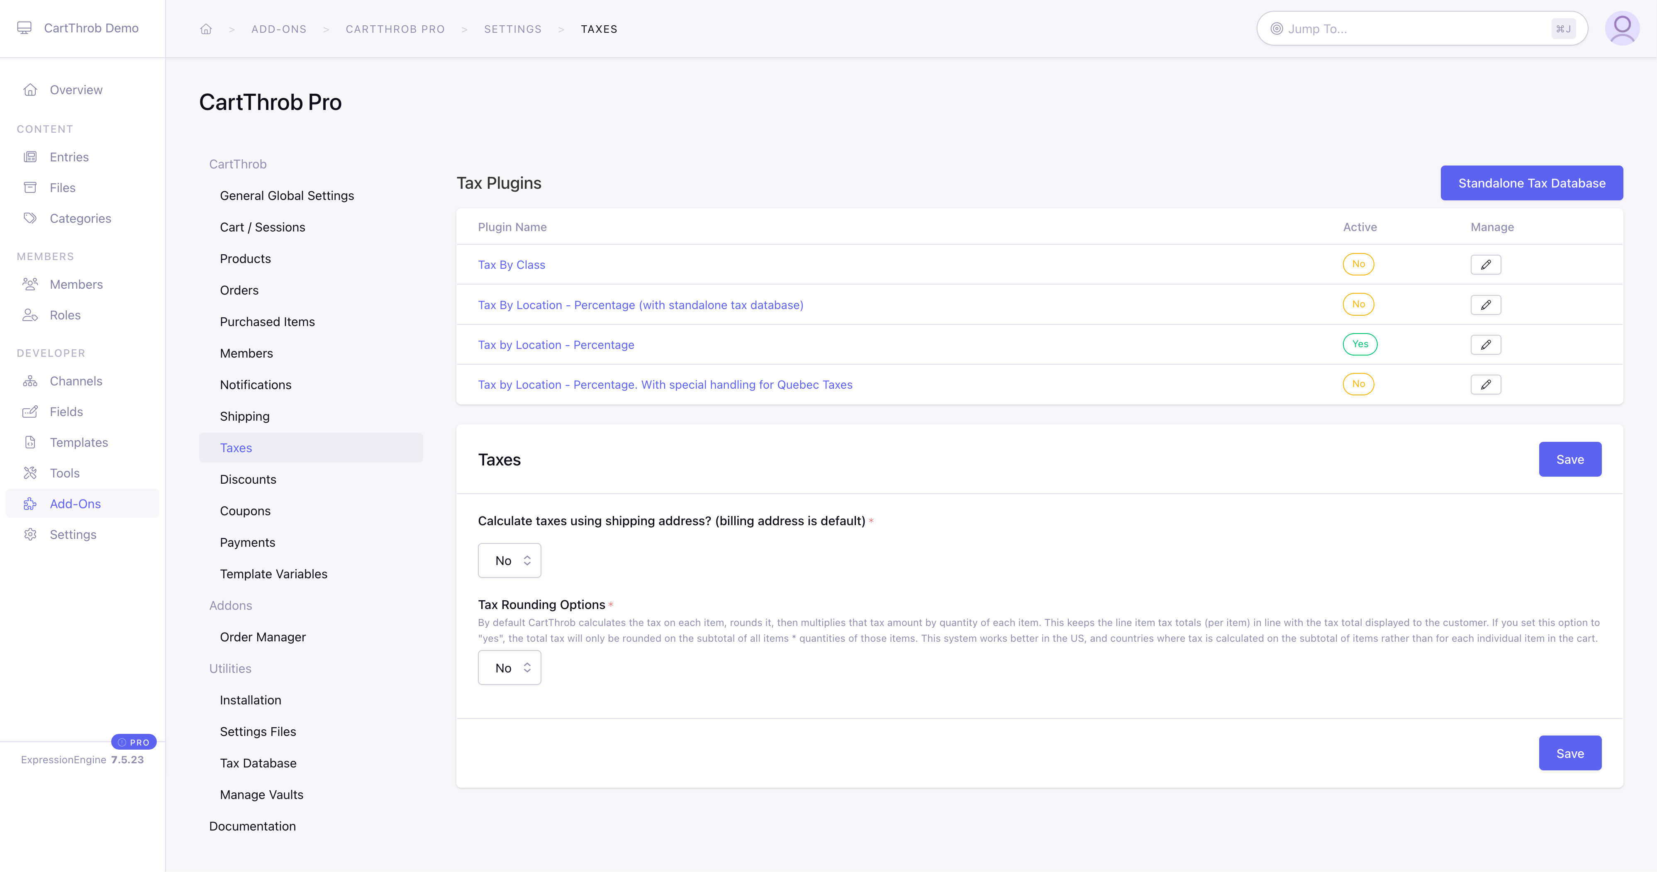Click the Add-Ons puzzle icon
The height and width of the screenshot is (872, 1657).
pyautogui.click(x=30, y=504)
